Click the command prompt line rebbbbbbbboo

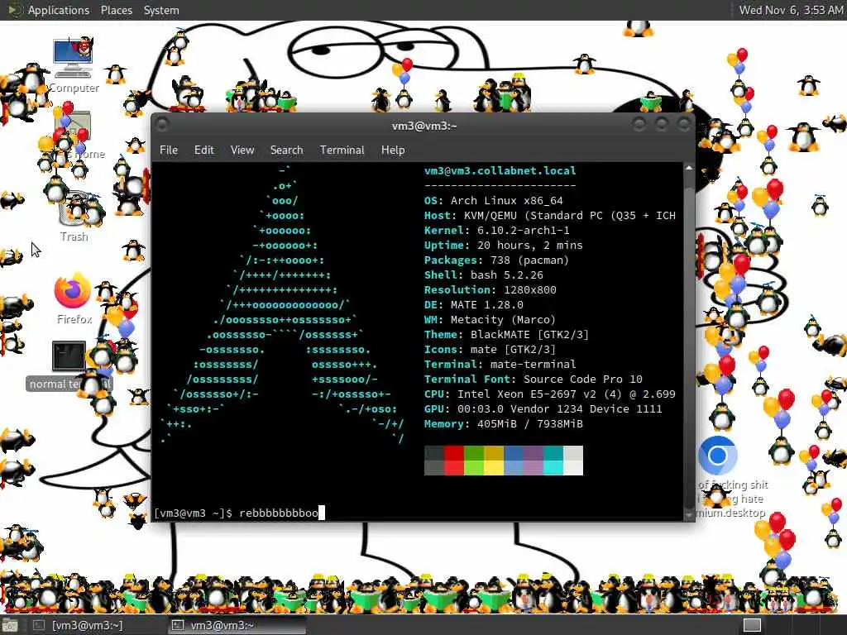coord(239,513)
